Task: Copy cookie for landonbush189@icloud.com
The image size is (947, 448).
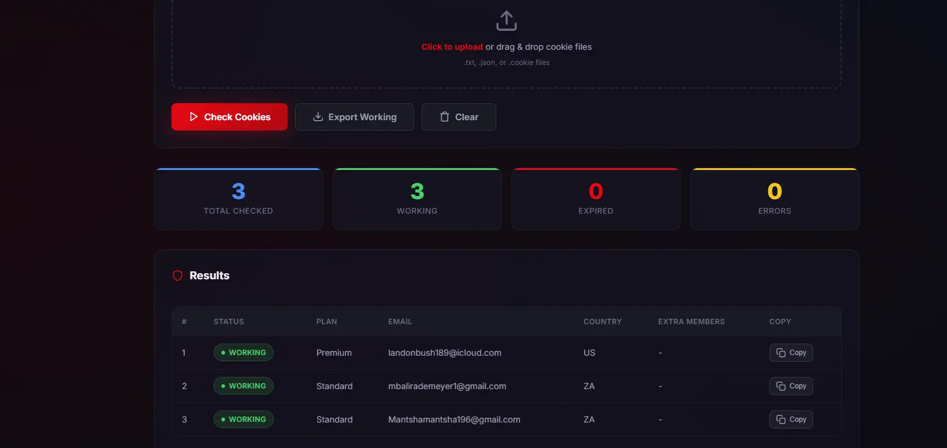Action: point(791,353)
